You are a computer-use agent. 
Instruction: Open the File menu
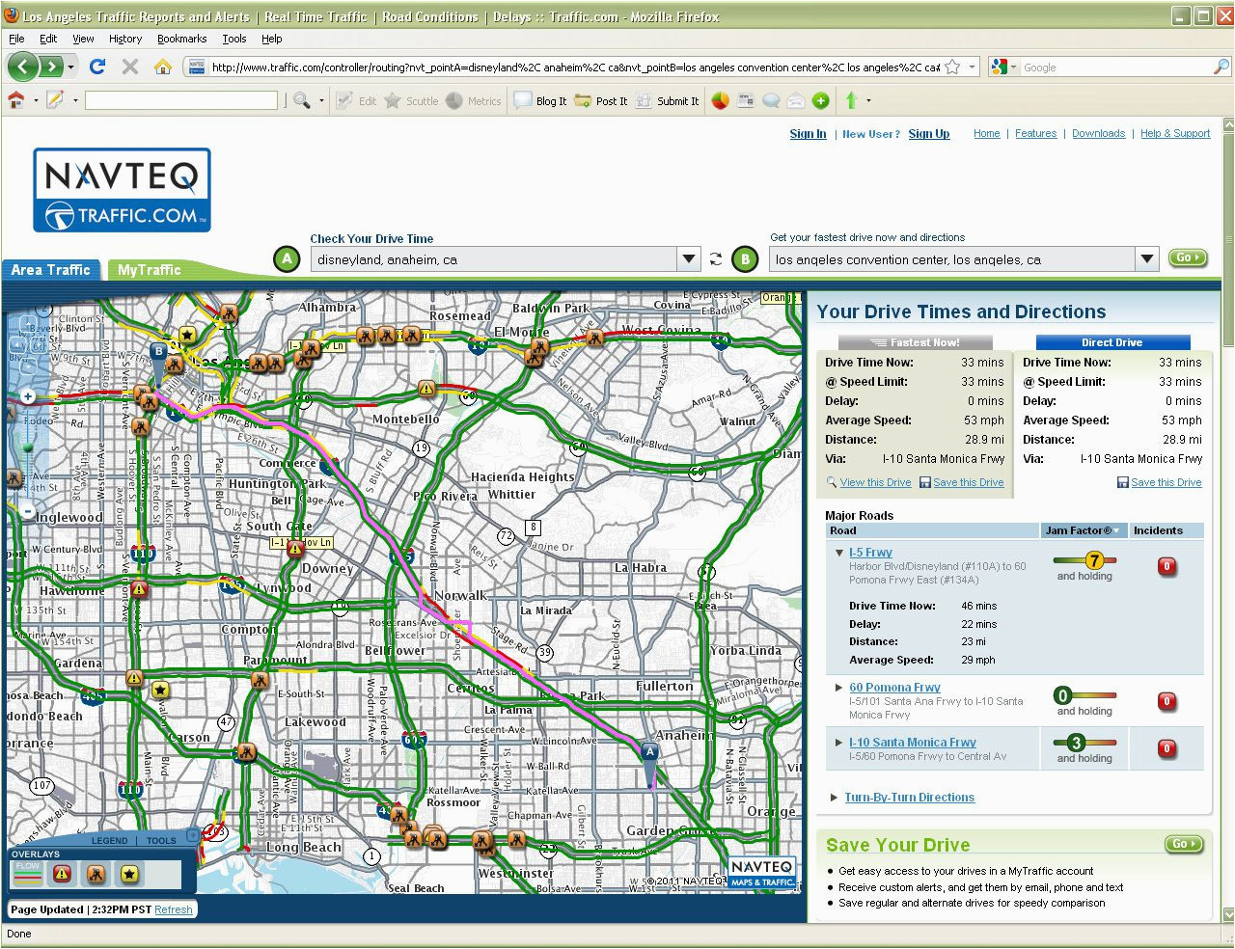tap(16, 39)
